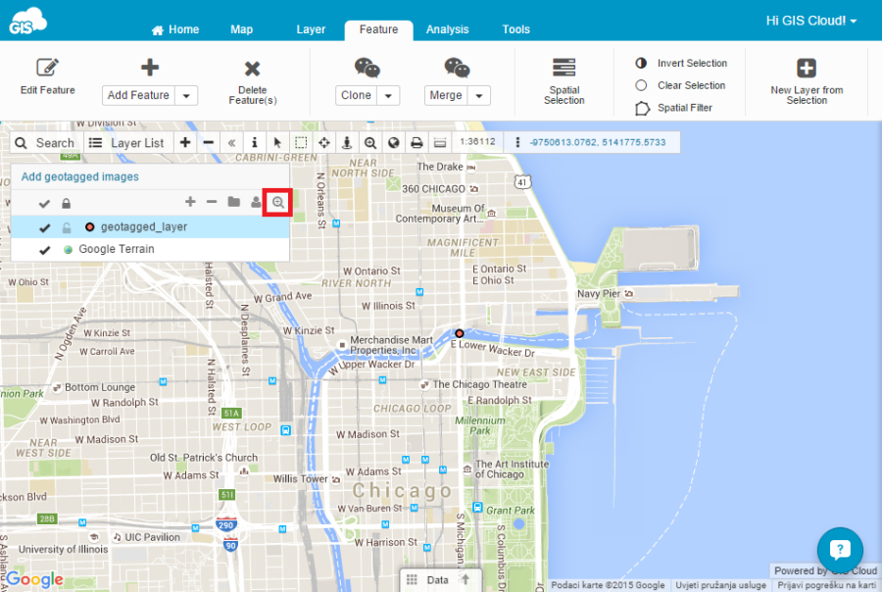This screenshot has height=592, width=882.
Task: Click the add layer plus in layer panel
Action: coord(190,202)
